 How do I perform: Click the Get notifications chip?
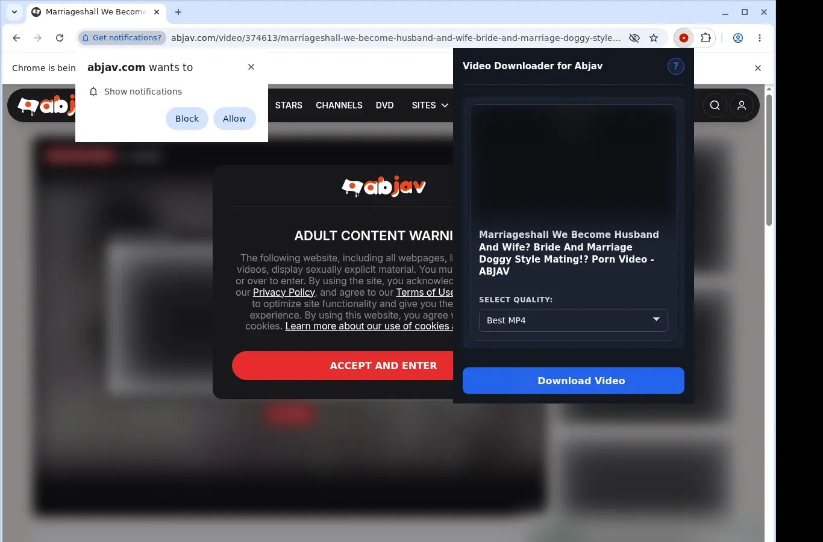[122, 38]
